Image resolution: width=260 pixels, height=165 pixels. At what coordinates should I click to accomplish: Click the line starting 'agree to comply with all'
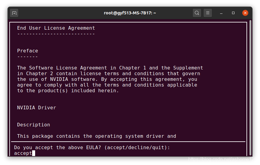tap(107, 85)
